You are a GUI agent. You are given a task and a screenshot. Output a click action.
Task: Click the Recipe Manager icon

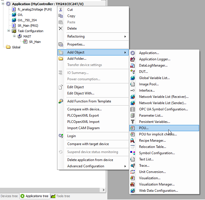coord(133,141)
